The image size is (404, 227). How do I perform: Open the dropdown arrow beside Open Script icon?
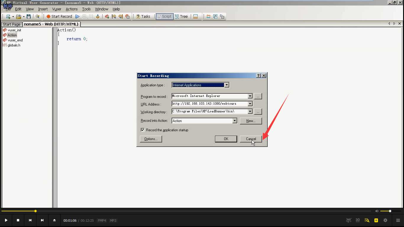[24, 17]
